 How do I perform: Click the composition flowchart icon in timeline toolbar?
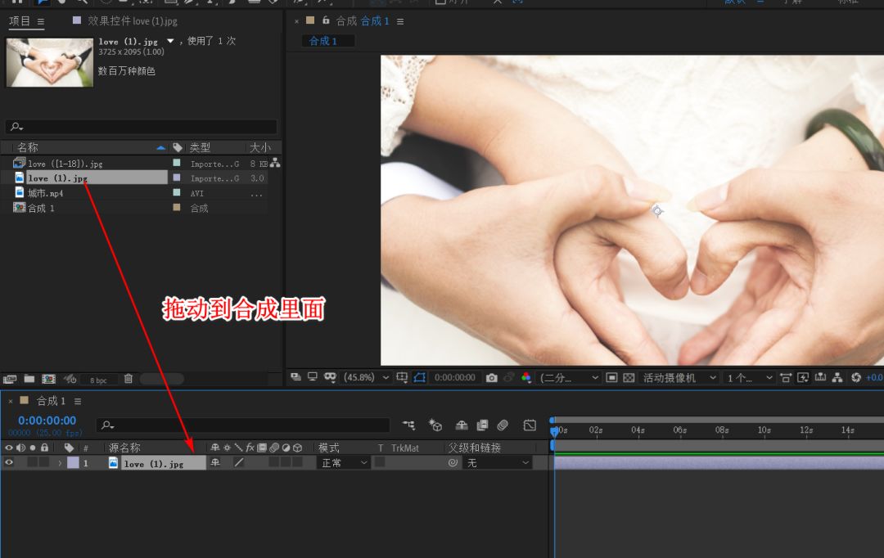click(408, 425)
